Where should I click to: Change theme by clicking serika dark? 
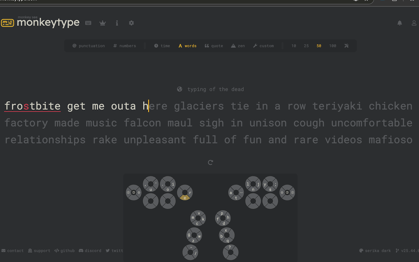tap(375, 251)
